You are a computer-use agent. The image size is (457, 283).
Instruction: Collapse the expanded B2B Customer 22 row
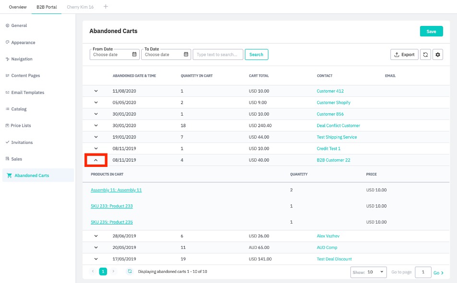coord(96,160)
